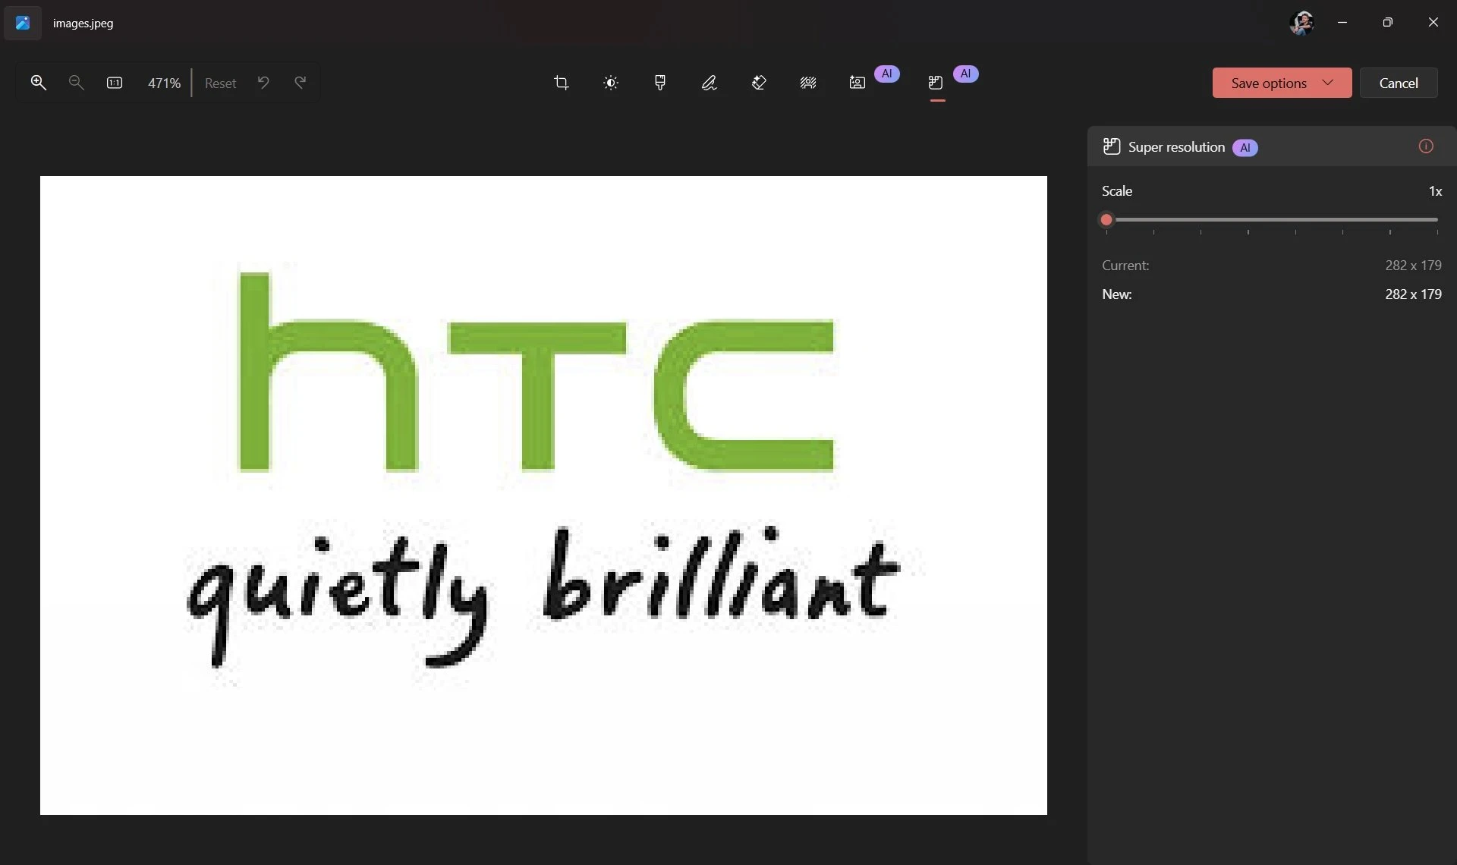Open the Crop tool

(562, 83)
